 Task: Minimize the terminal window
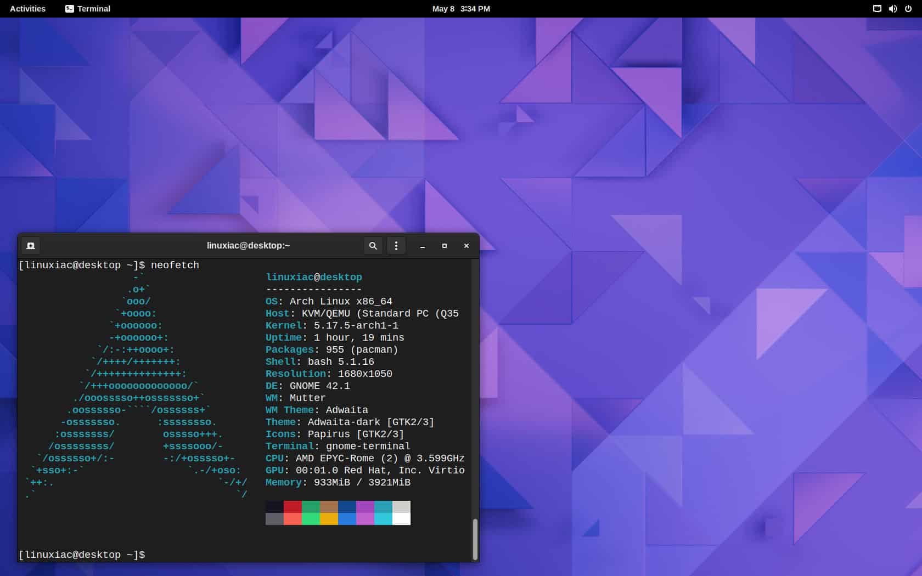tap(422, 246)
